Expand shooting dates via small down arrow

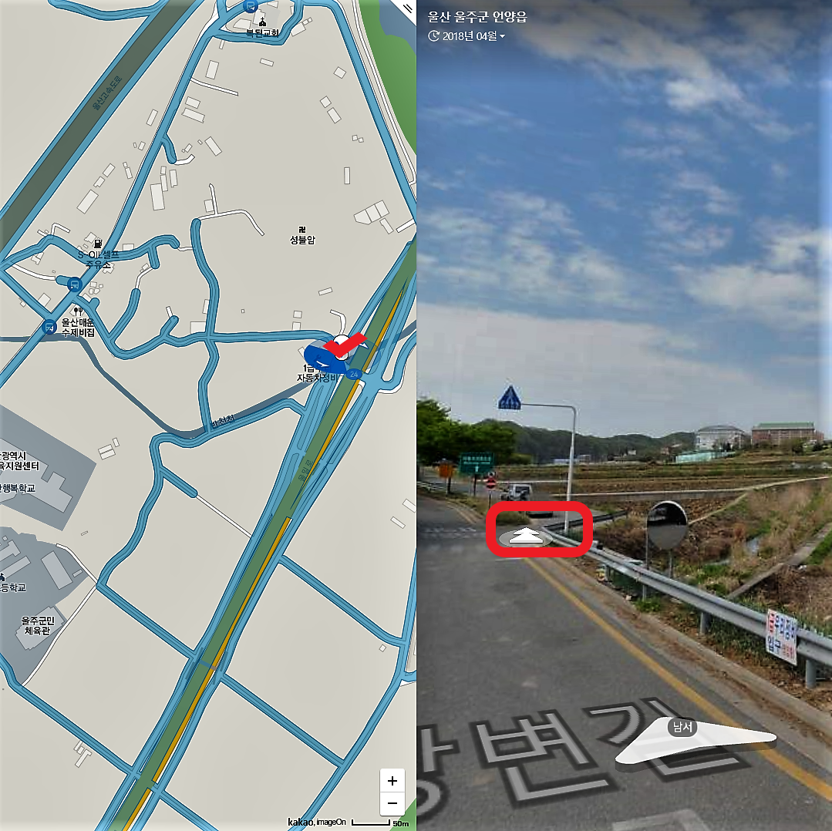coord(503,36)
